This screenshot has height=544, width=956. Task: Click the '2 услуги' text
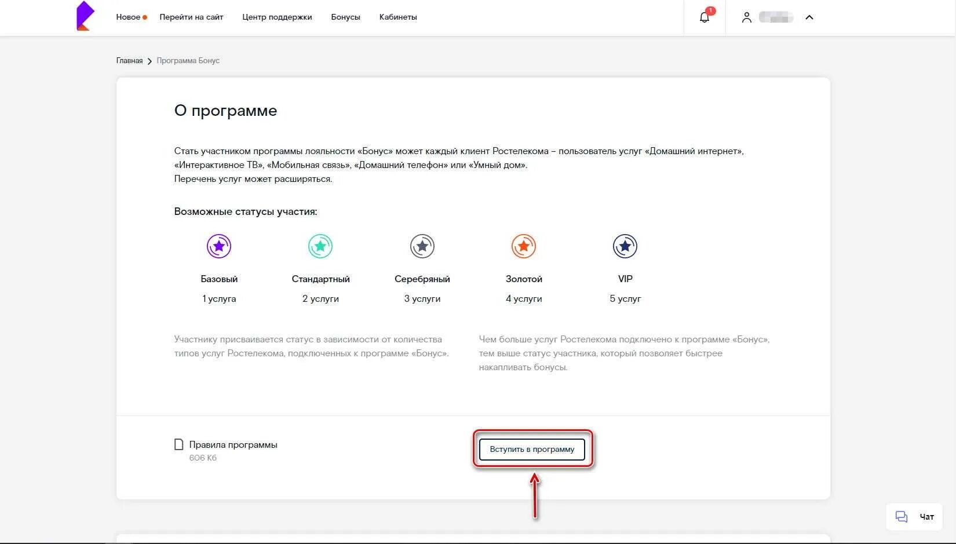click(x=320, y=298)
